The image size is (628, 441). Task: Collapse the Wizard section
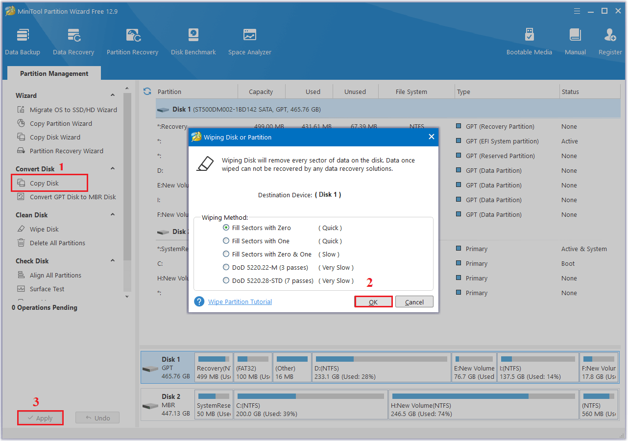click(113, 95)
